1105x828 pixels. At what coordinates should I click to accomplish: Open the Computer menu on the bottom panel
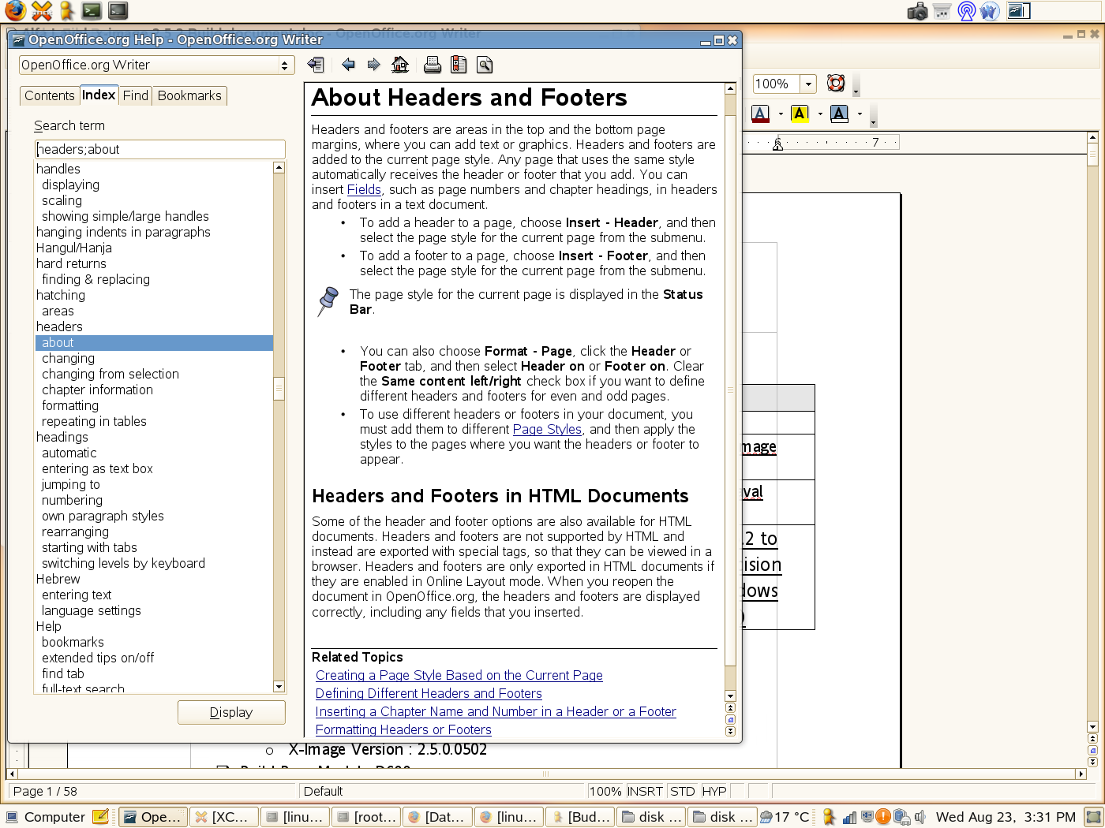(46, 817)
